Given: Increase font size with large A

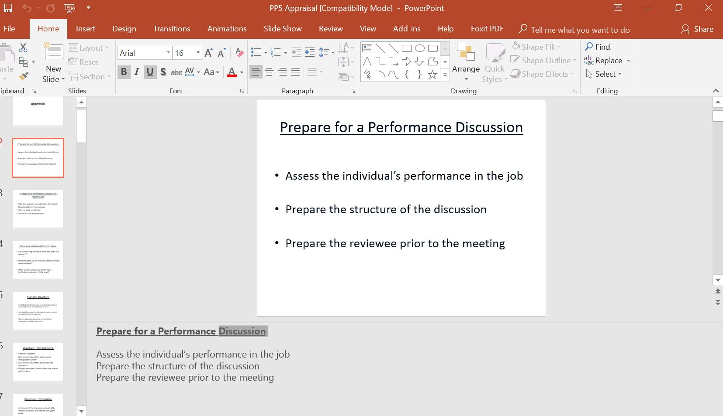Looking at the screenshot, I should tap(209, 53).
